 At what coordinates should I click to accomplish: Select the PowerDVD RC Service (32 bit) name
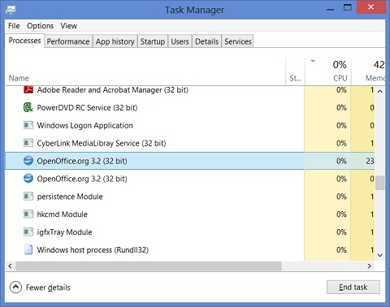click(x=87, y=107)
